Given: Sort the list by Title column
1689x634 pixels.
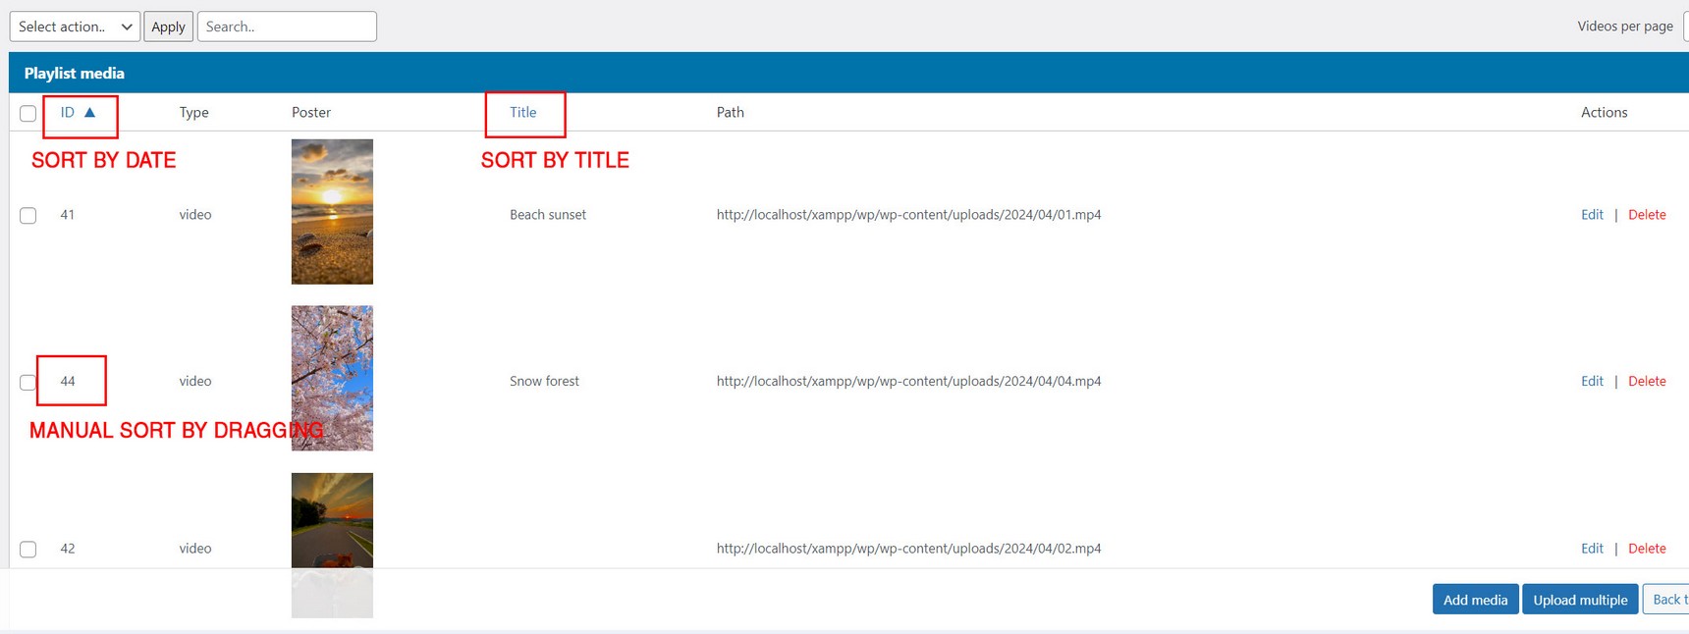Looking at the screenshot, I should click(x=522, y=113).
